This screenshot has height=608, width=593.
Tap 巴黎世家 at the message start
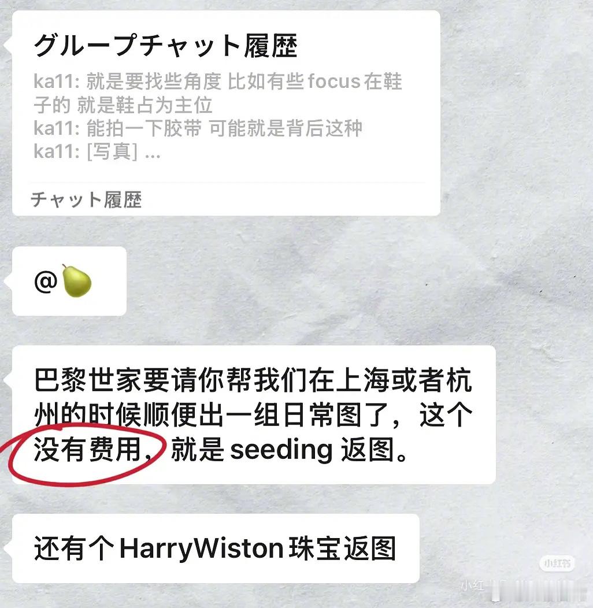point(88,380)
